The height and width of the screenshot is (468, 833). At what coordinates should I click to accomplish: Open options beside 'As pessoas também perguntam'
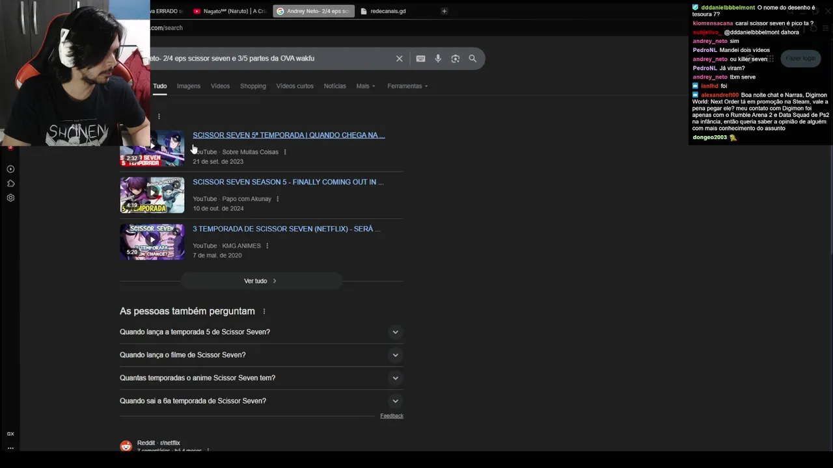pyautogui.click(x=264, y=311)
